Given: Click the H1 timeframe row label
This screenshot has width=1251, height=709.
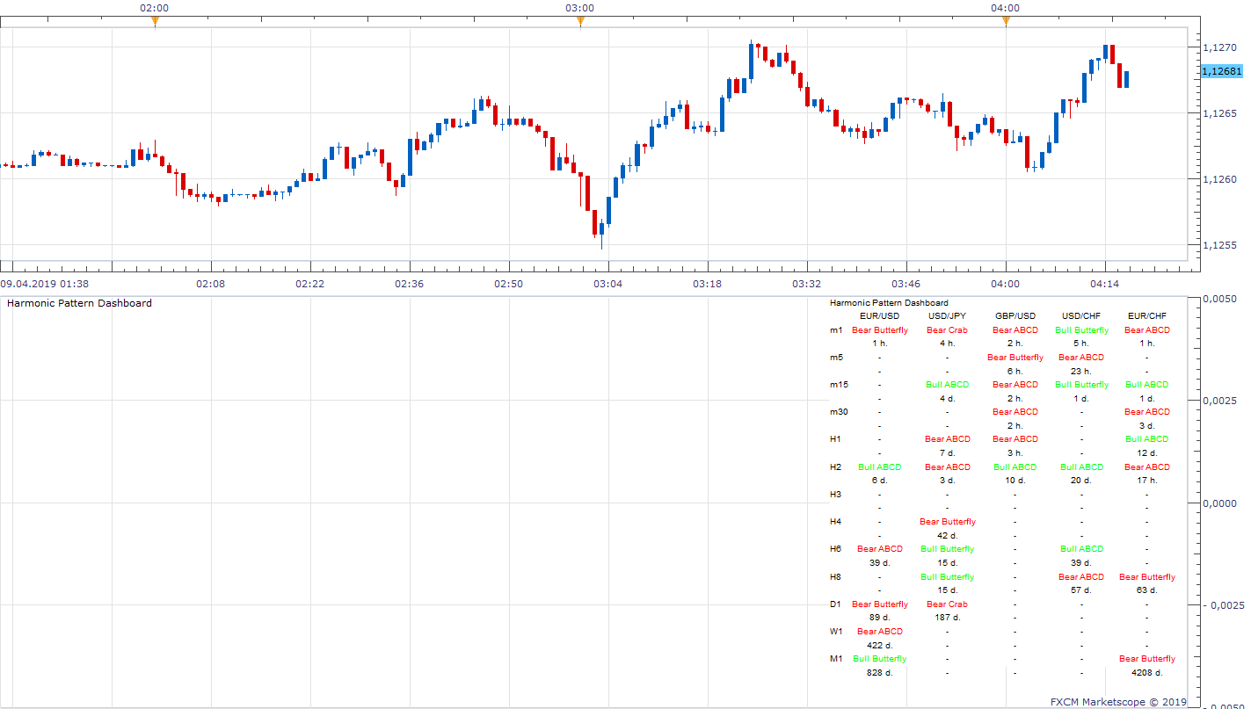Looking at the screenshot, I should [x=835, y=439].
